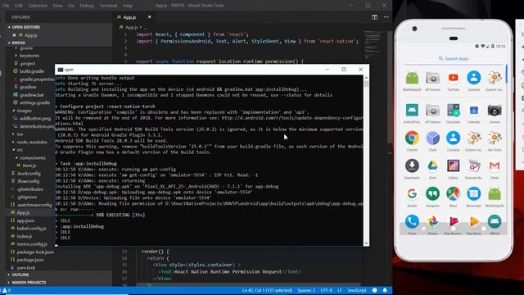
Task: Open babel.config.js in the explorer
Action: click(x=31, y=228)
